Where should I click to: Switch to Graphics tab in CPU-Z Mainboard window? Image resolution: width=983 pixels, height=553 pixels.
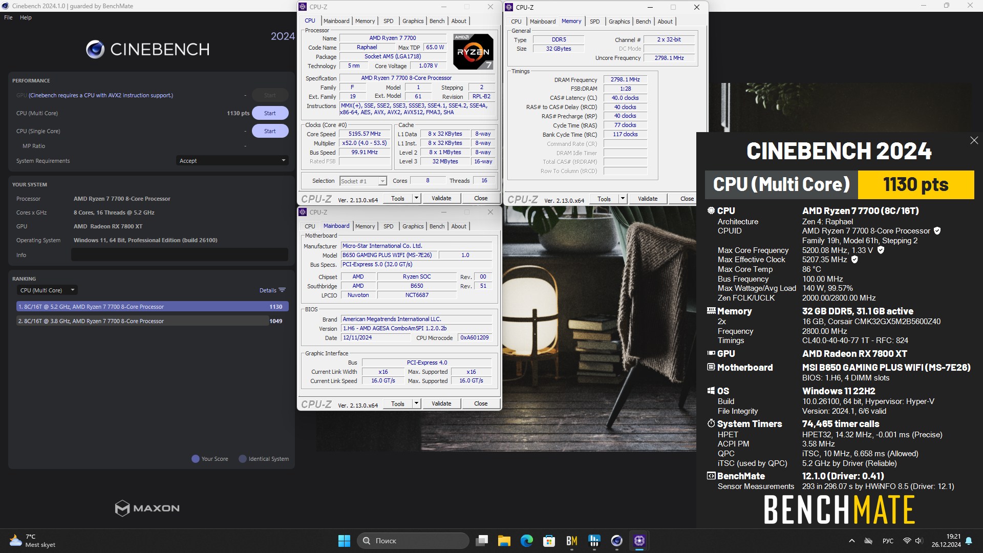click(x=413, y=226)
